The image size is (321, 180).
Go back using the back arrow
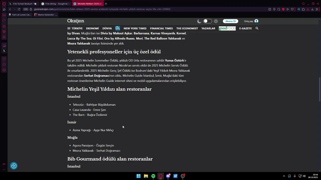click(10, 9)
